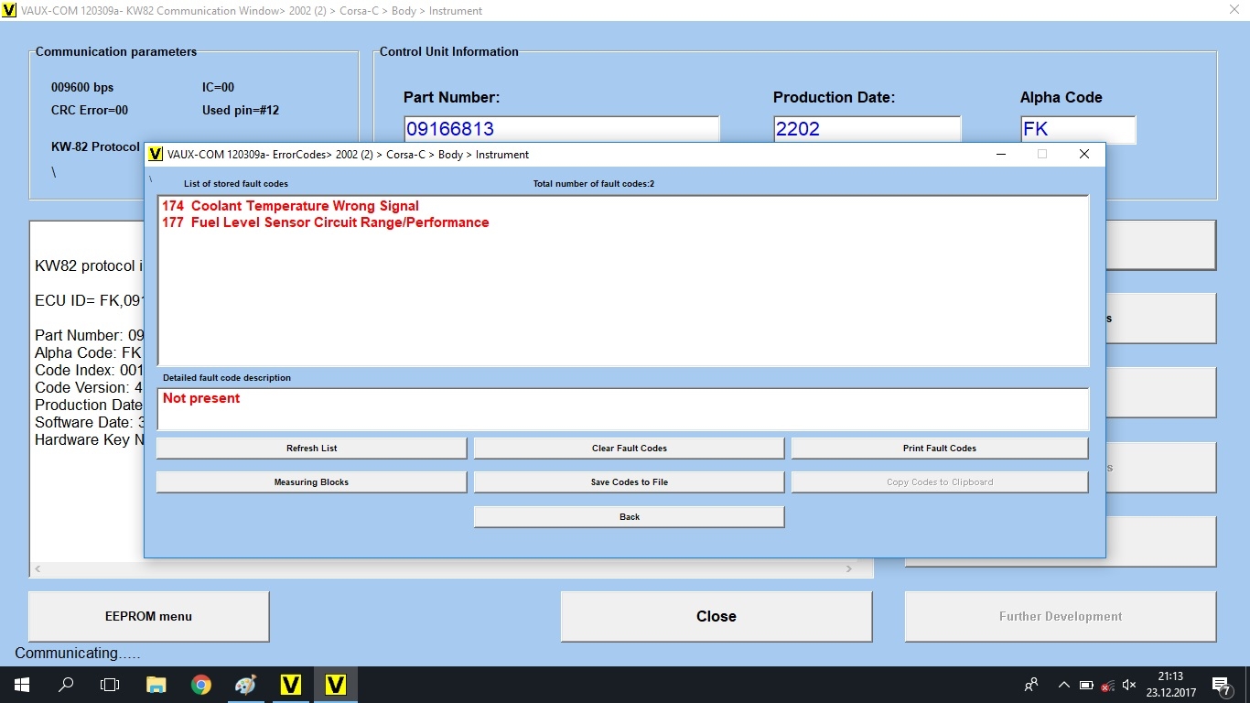This screenshot has width=1250, height=703.
Task: Open Task View on the taskbar
Action: tap(110, 685)
